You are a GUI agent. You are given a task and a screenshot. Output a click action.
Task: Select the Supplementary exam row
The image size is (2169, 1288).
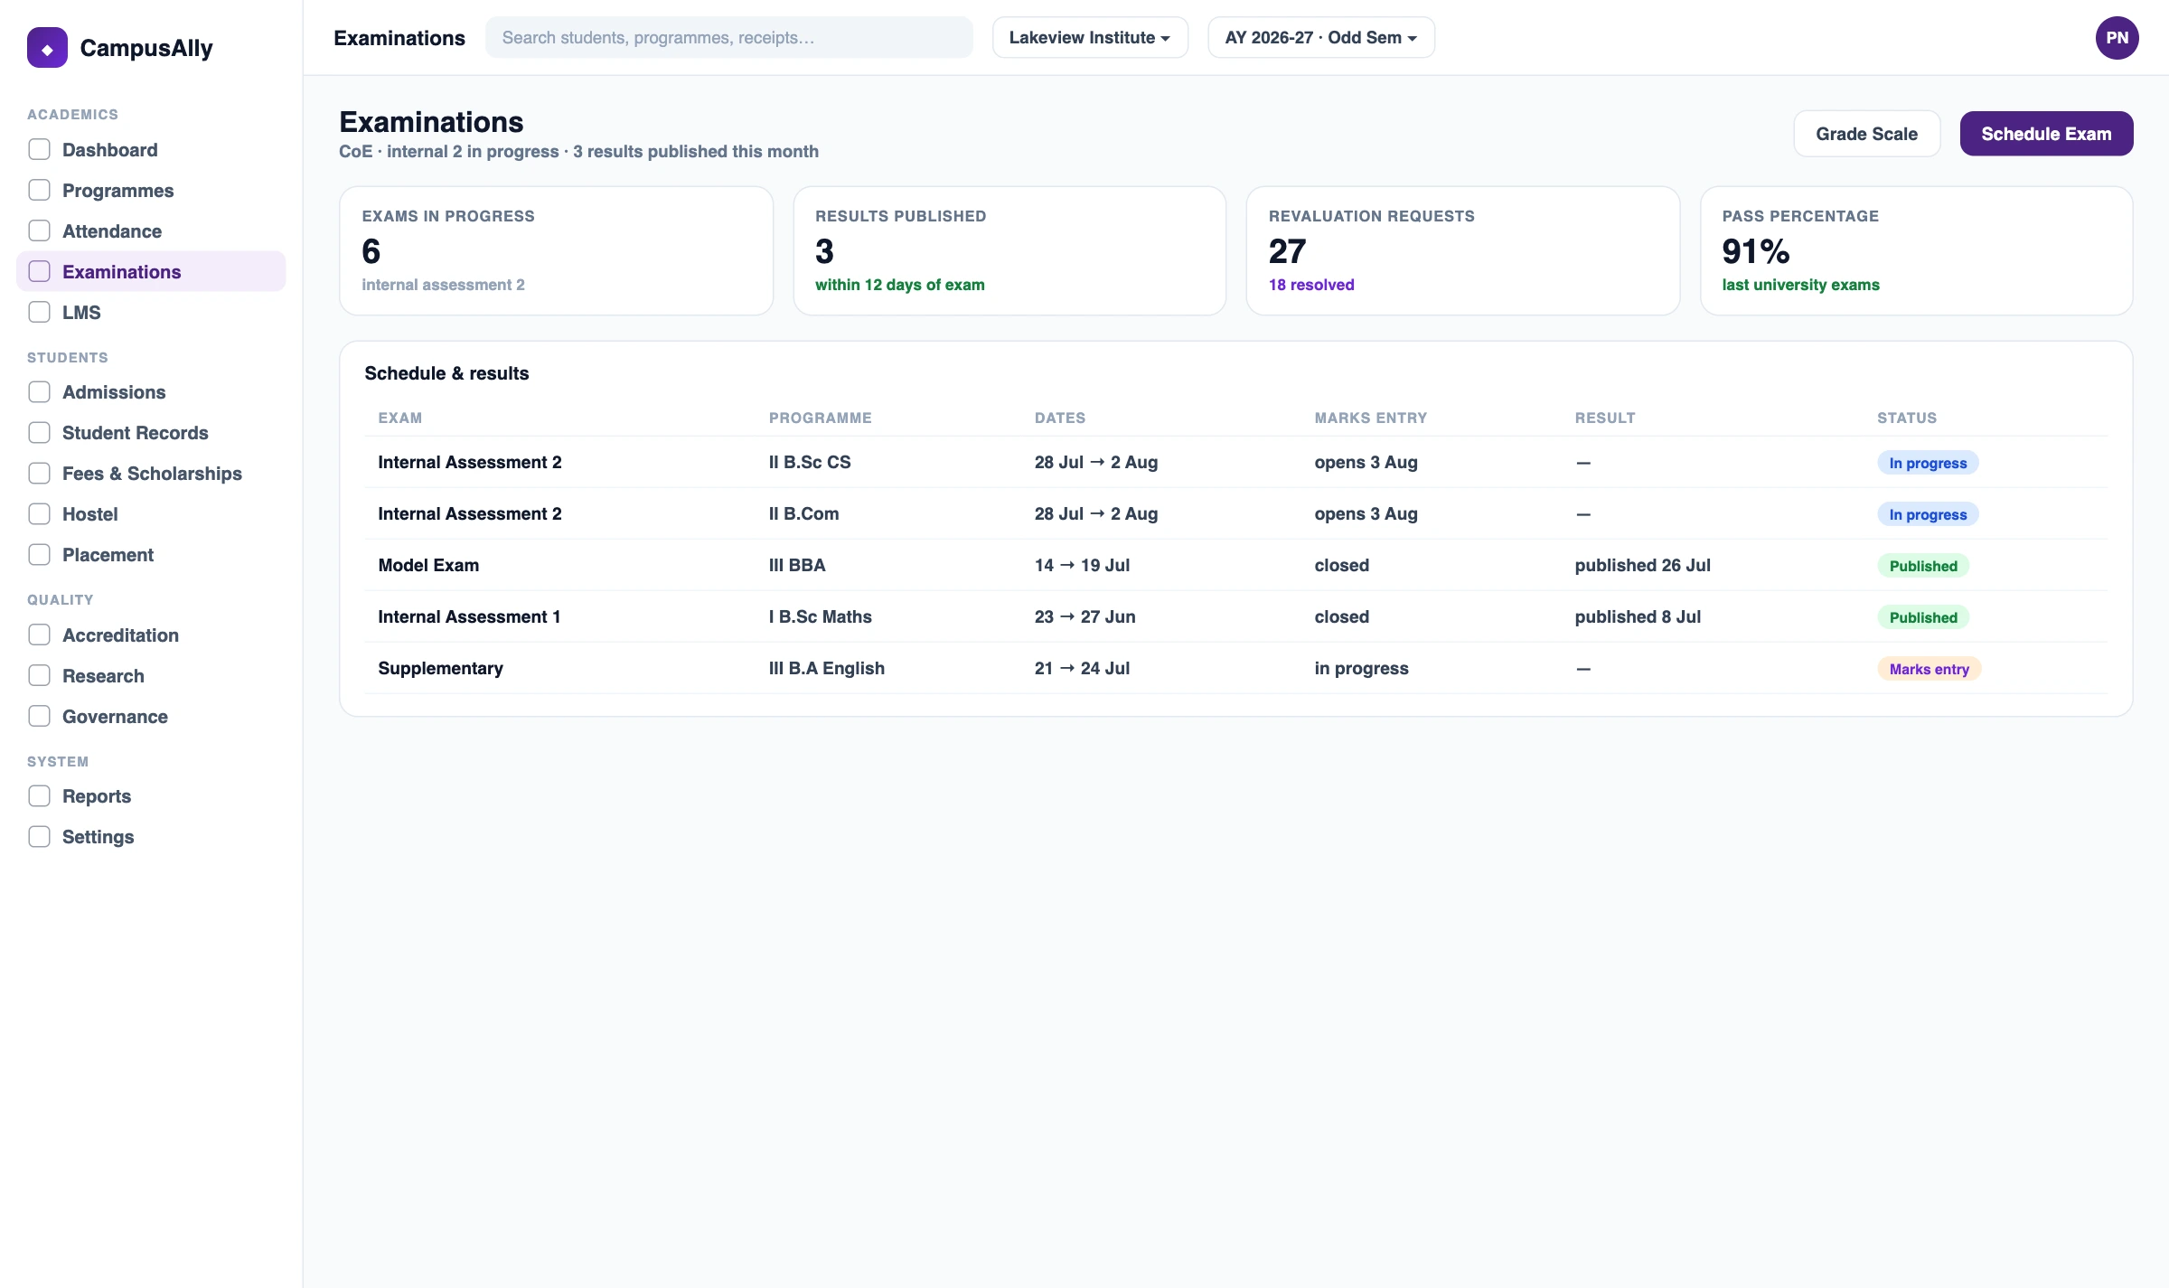pos(1236,668)
